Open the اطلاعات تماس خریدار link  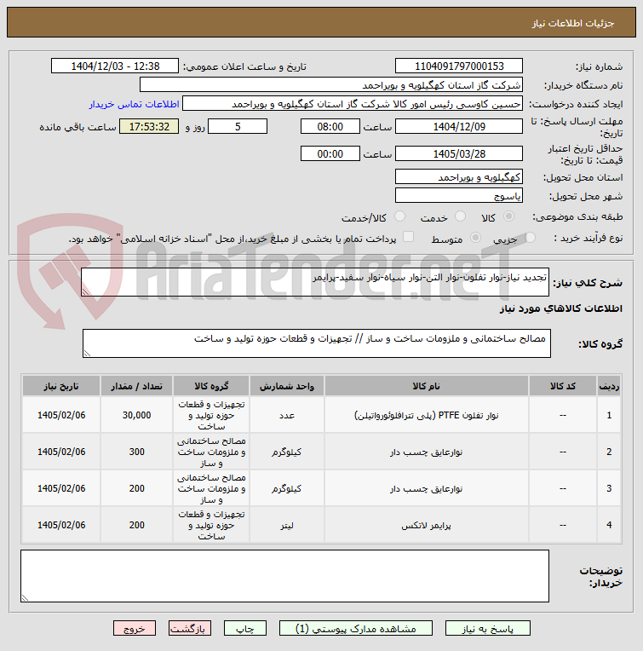(134, 104)
